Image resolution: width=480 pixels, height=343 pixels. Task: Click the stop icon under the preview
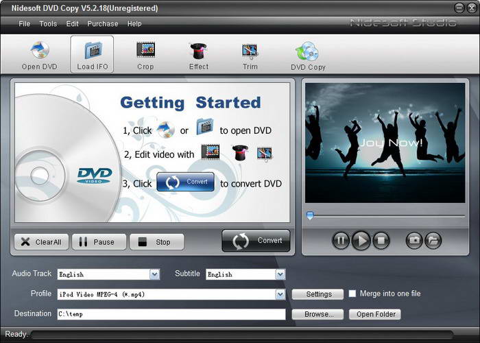click(x=381, y=240)
